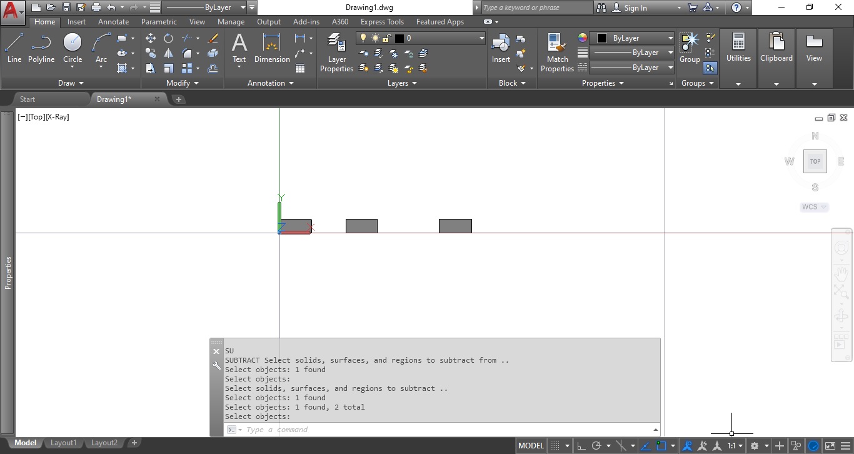Screen dimensions: 854x454
Task: Click the Group tool
Action: (690, 49)
